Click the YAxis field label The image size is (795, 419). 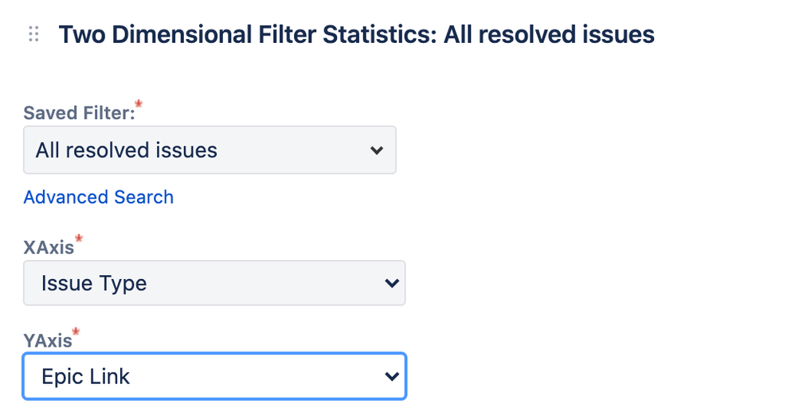pyautogui.click(x=48, y=340)
